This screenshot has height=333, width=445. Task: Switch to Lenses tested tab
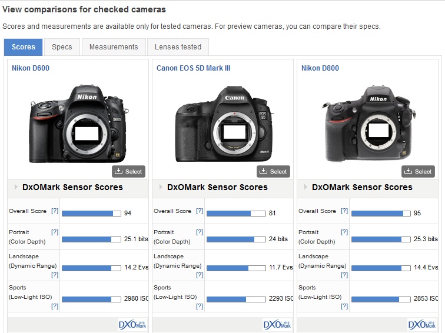[x=178, y=47]
